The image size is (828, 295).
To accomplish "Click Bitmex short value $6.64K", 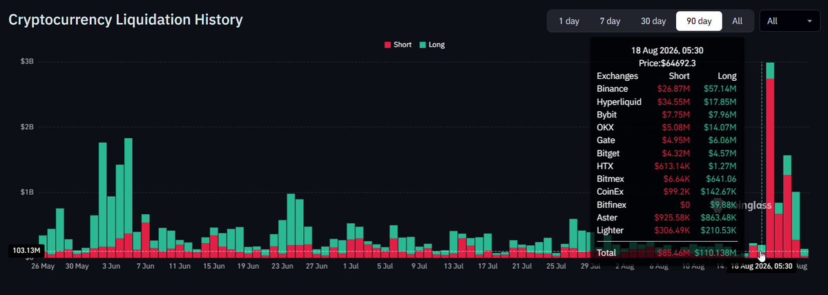I will [675, 179].
